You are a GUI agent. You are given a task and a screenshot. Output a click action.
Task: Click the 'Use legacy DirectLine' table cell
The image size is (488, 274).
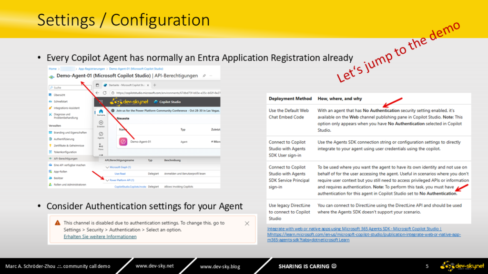pos(289,212)
